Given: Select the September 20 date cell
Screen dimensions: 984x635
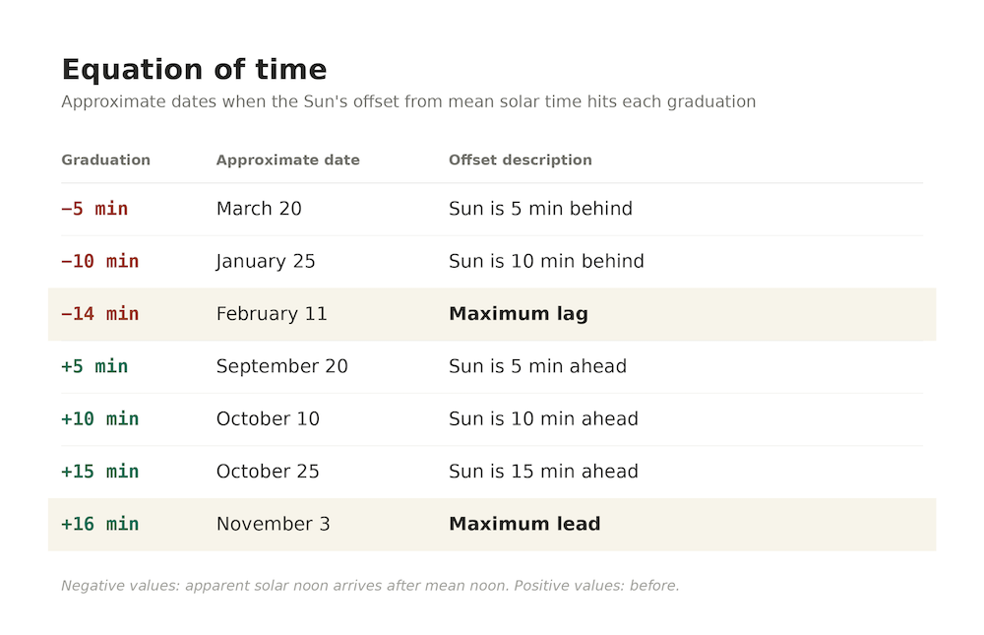Looking at the screenshot, I should click(281, 366).
